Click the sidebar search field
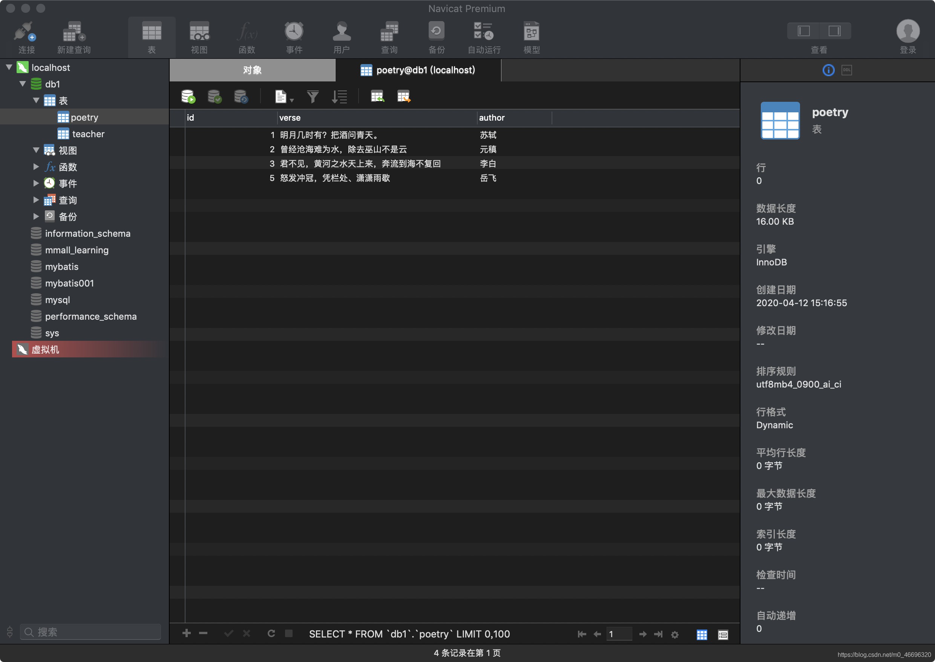935x662 pixels. pyautogui.click(x=90, y=632)
